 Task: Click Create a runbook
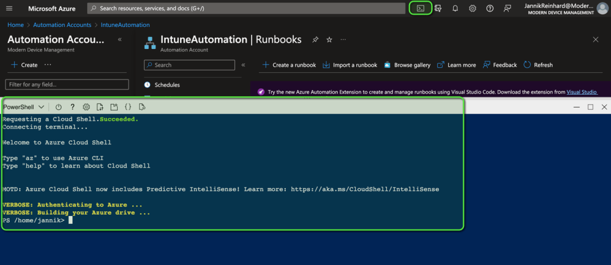tap(289, 65)
